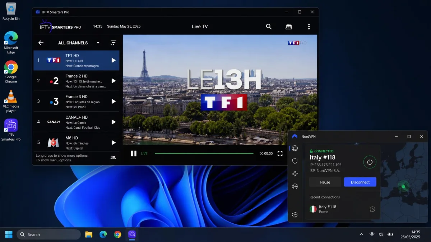Screen dimensions: 431x242
Task: Show hidden system tray icons
Action: point(361,234)
